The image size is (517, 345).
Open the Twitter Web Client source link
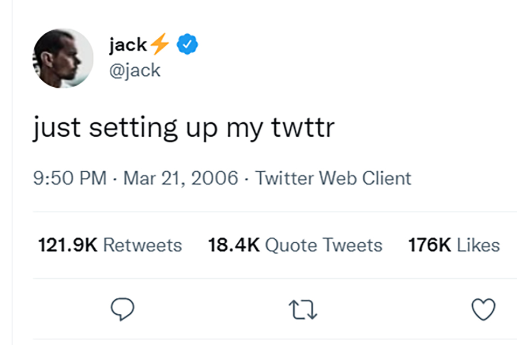[333, 178]
